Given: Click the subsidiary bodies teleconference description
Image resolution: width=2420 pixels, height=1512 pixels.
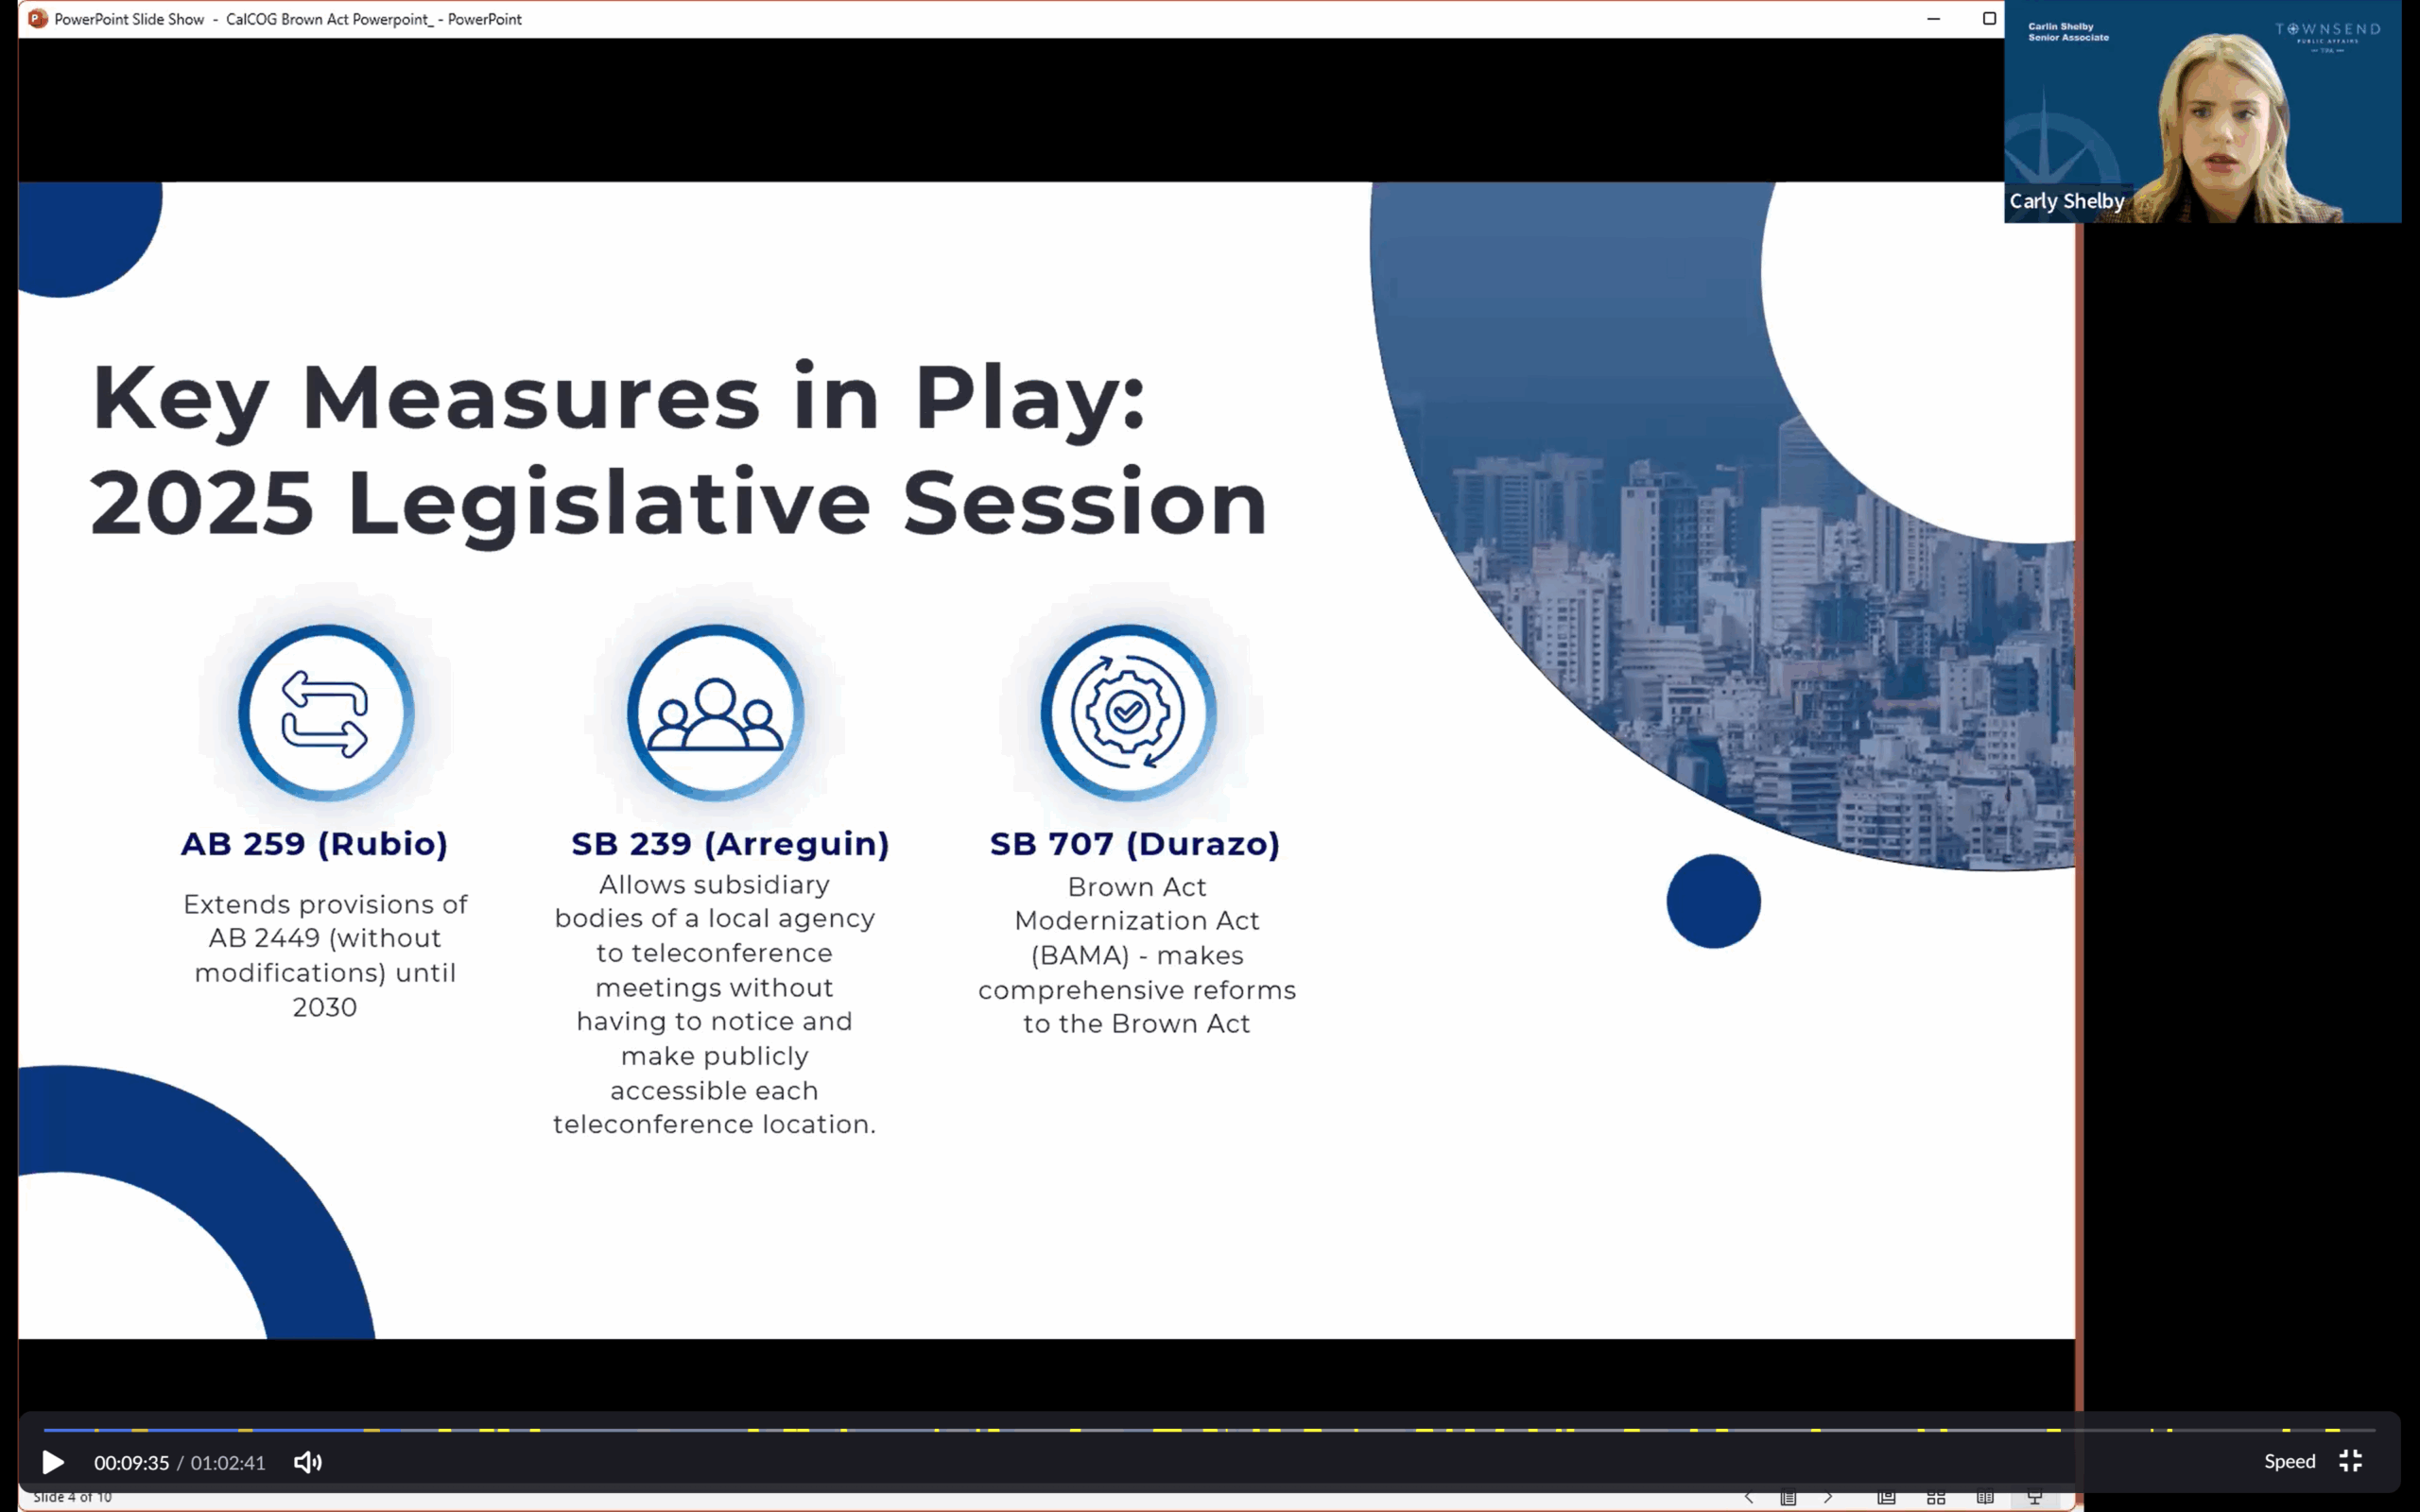Looking at the screenshot, I should click(x=715, y=1005).
